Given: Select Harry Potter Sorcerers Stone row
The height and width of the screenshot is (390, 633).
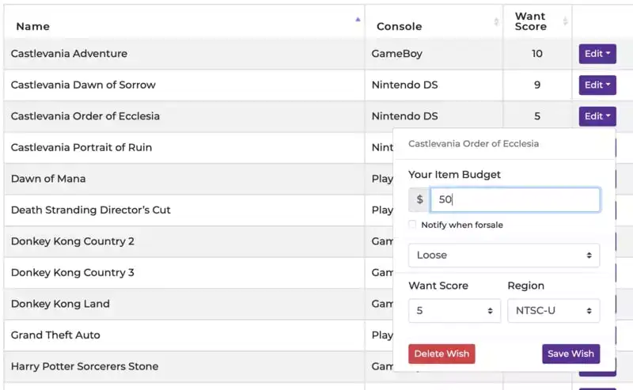Looking at the screenshot, I should click(x=184, y=366).
